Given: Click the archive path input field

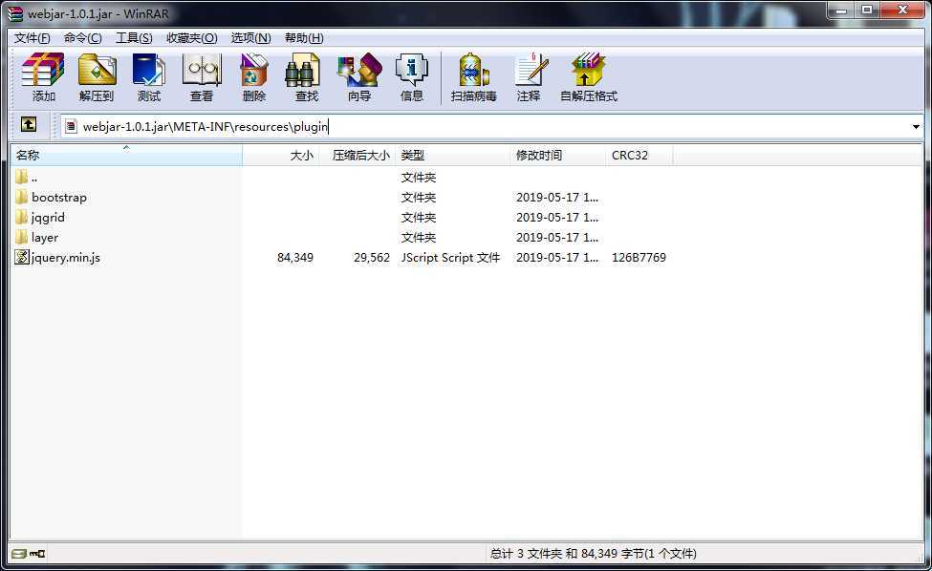Looking at the screenshot, I should click(493, 126).
